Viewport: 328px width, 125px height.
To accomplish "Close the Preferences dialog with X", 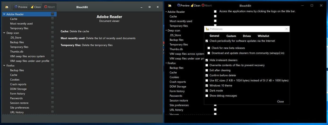I will [286, 29].
